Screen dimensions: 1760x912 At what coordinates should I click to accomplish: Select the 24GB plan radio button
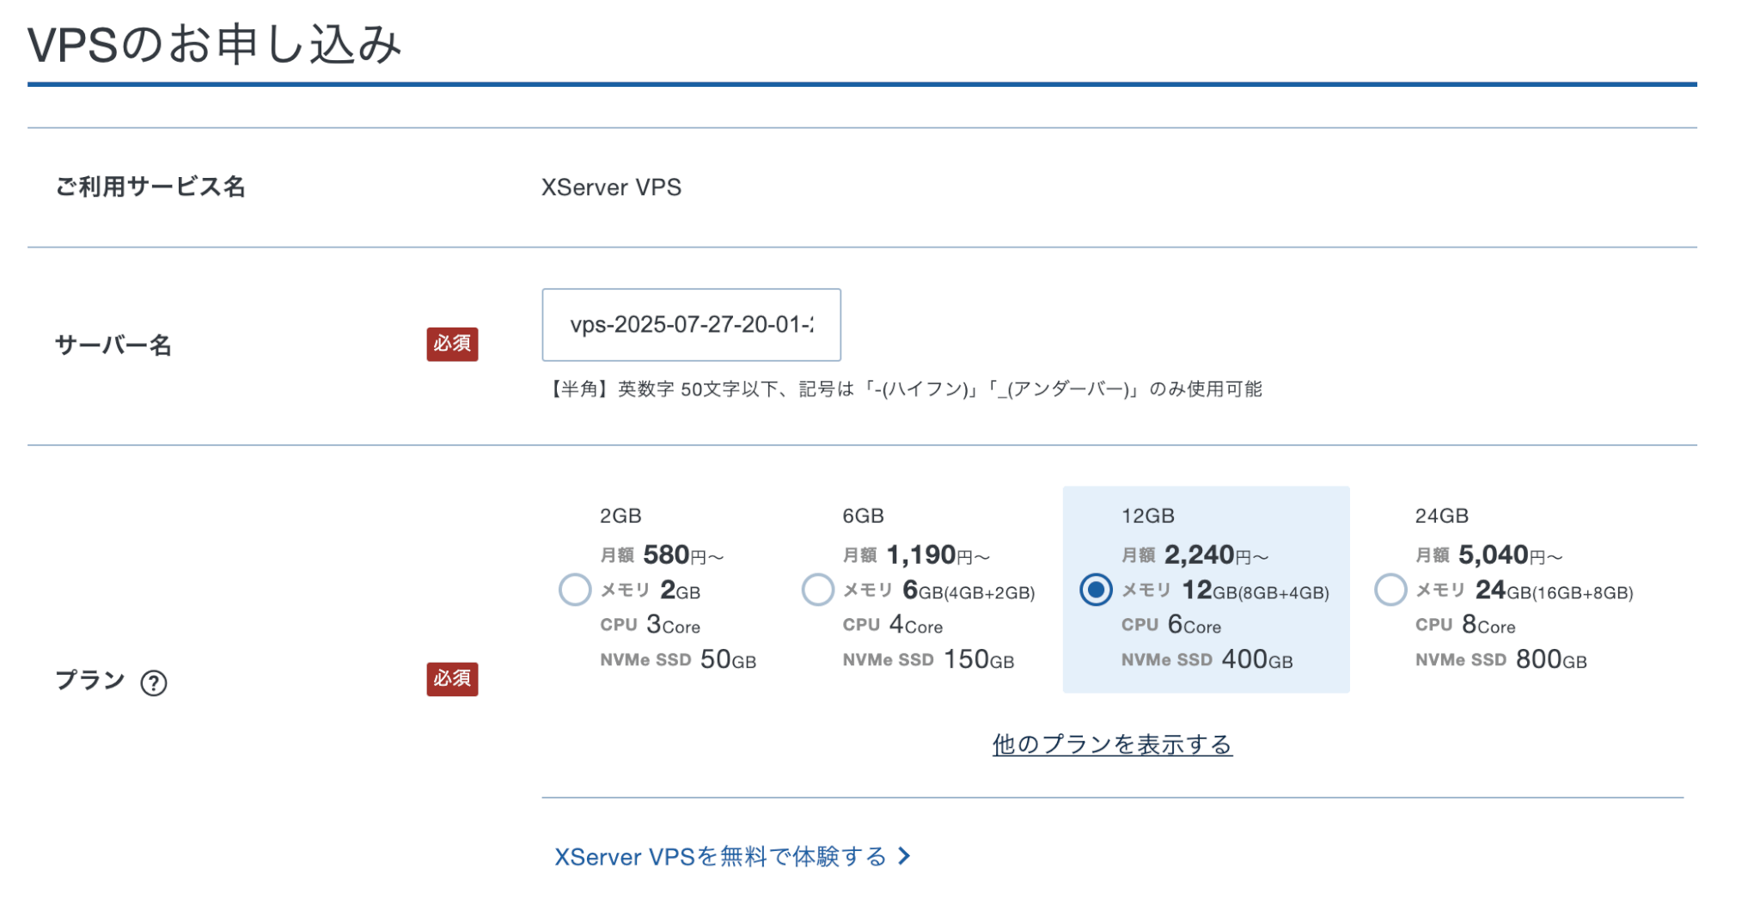pyautogui.click(x=1390, y=591)
